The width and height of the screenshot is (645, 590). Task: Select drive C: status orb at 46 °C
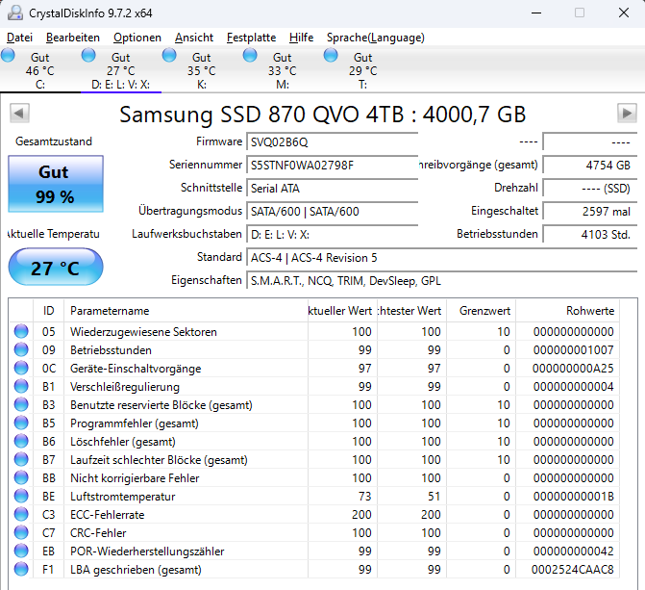click(8, 55)
